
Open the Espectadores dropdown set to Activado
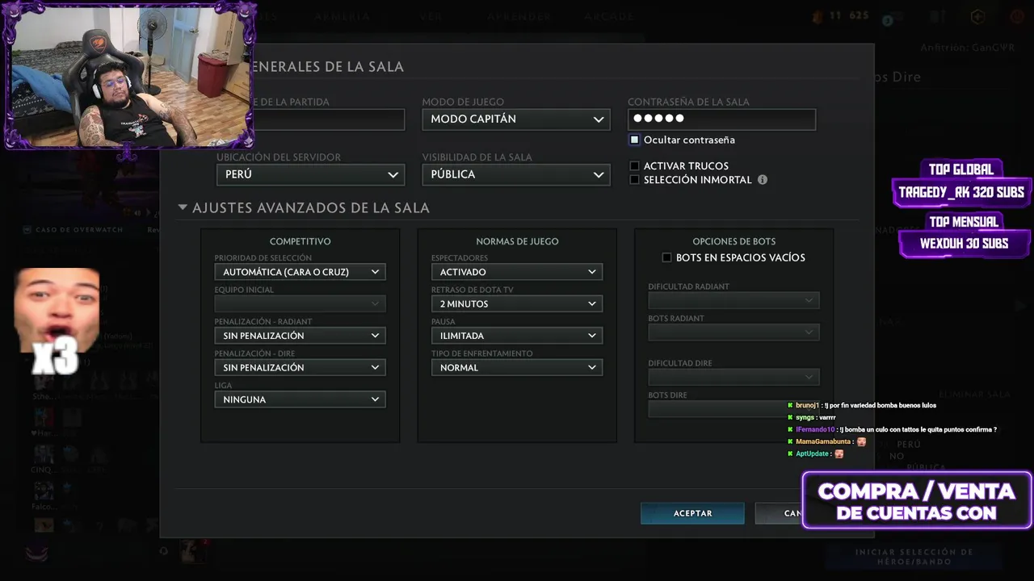517,272
